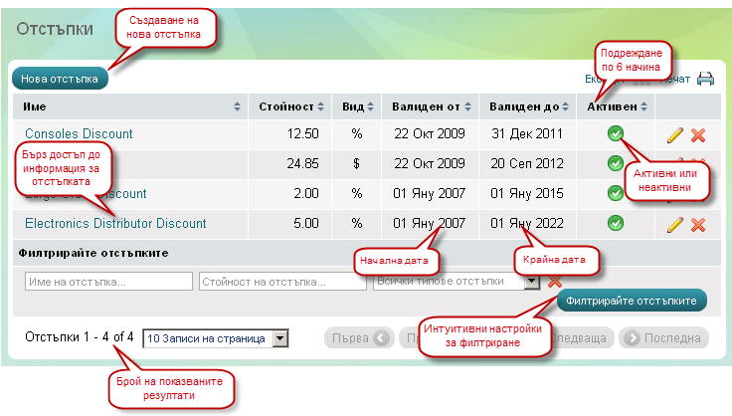This screenshot has height=416, width=732.
Task: Open the Consoles Discount link
Action: (x=79, y=134)
